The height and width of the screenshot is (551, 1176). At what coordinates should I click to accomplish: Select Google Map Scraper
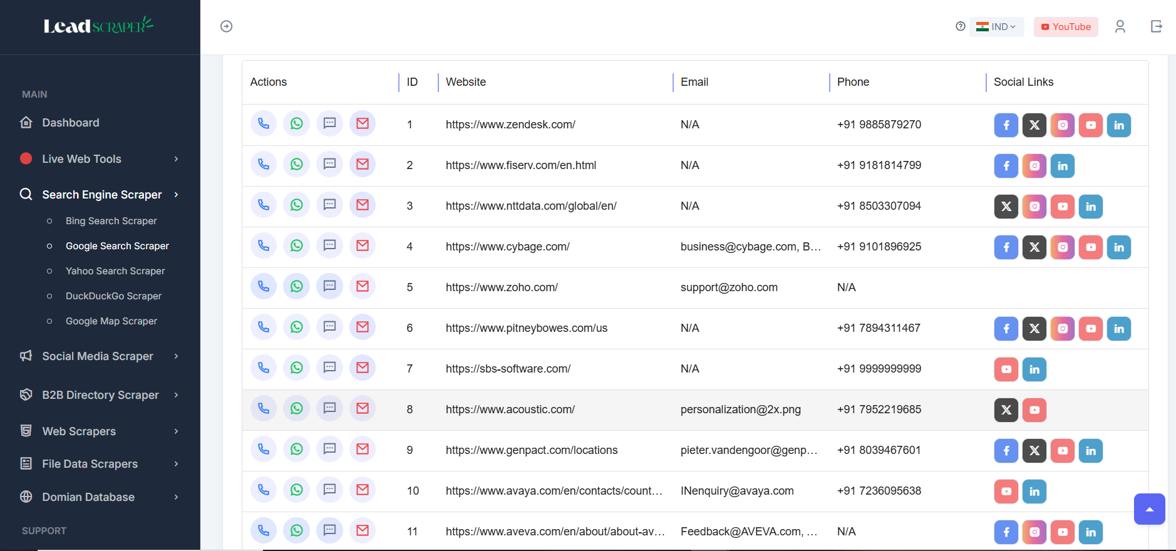(x=111, y=321)
